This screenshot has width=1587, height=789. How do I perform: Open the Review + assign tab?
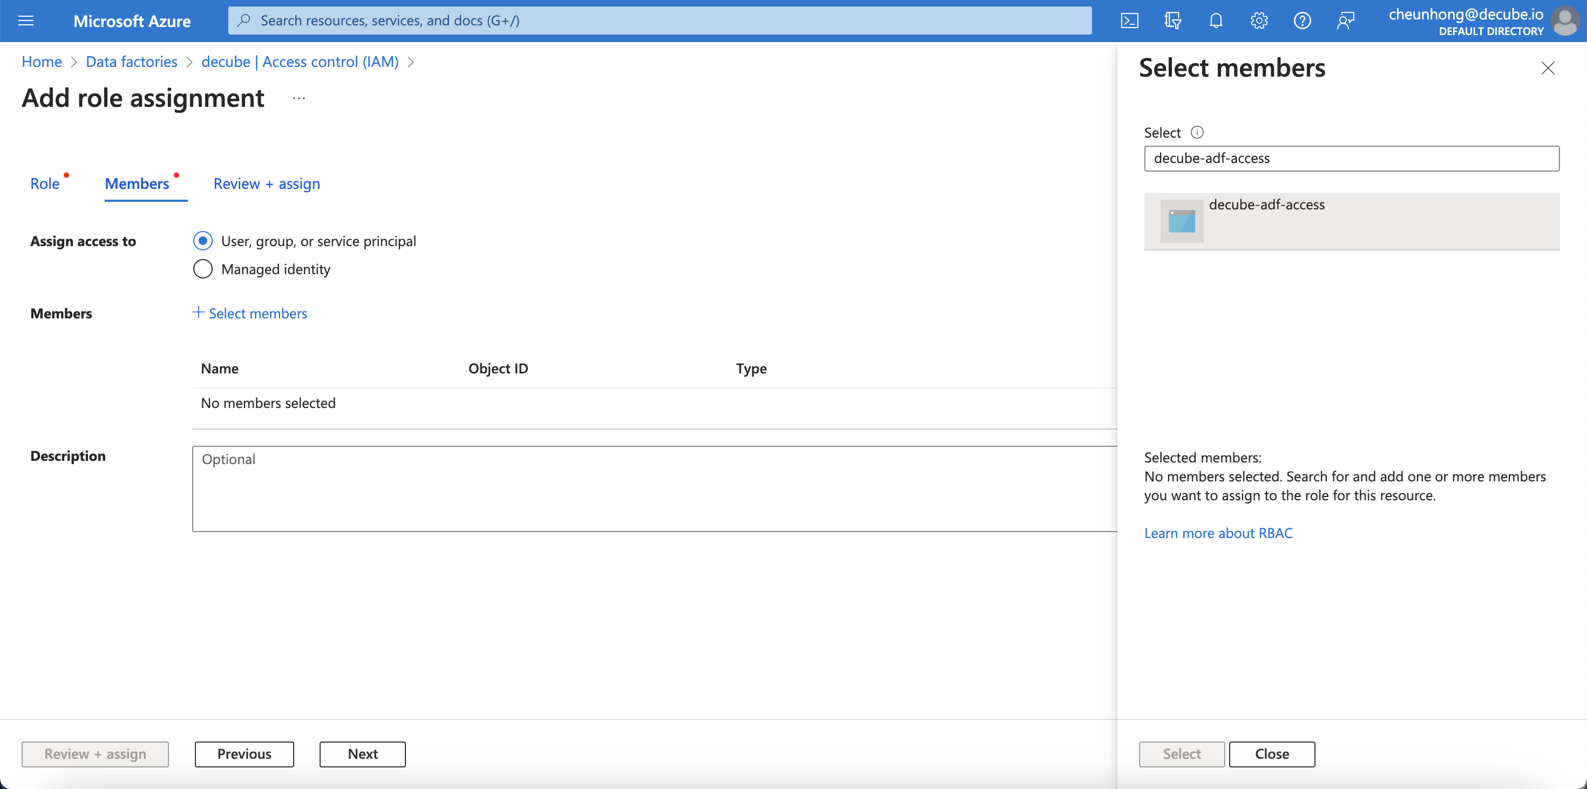pos(266,183)
